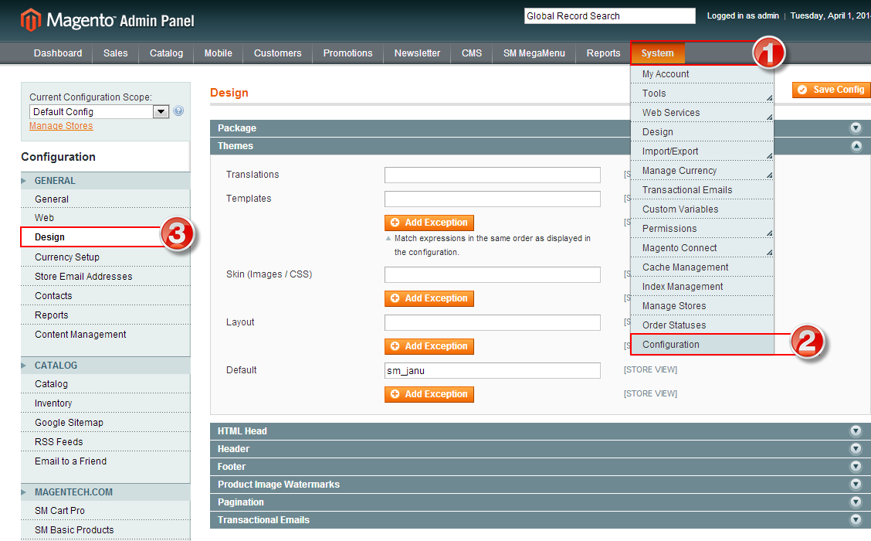871x541 pixels.
Task: Open Store Email Addresses configuration
Action: coord(106,277)
